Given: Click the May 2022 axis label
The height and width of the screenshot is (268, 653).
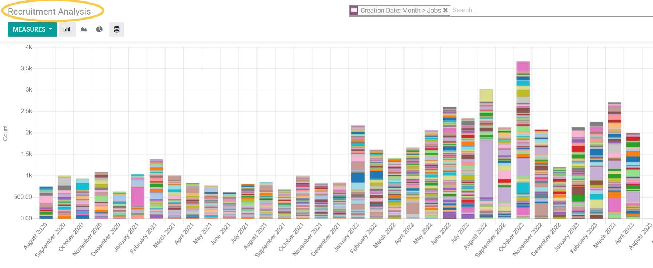Looking at the screenshot, I should point(422,233).
